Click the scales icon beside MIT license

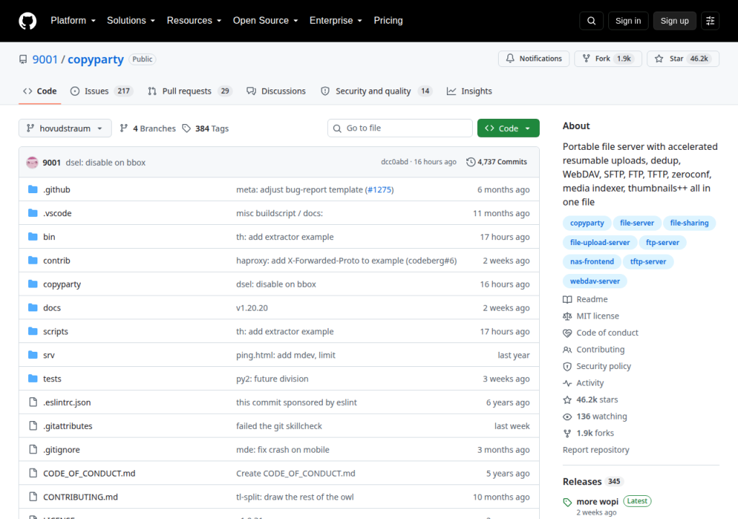(567, 316)
